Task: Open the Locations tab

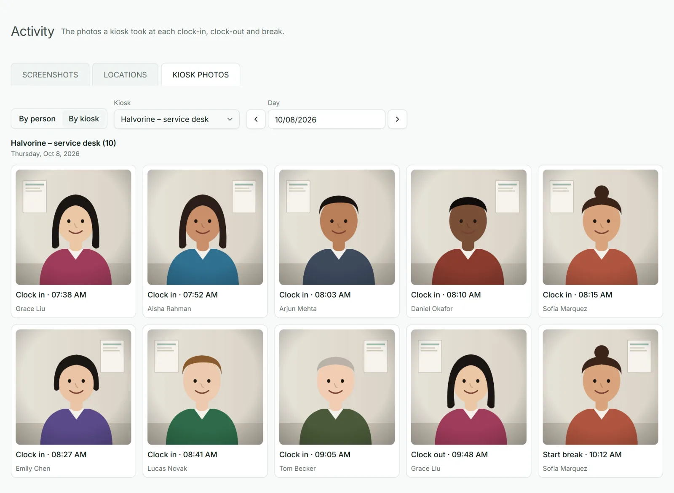Action: point(125,75)
